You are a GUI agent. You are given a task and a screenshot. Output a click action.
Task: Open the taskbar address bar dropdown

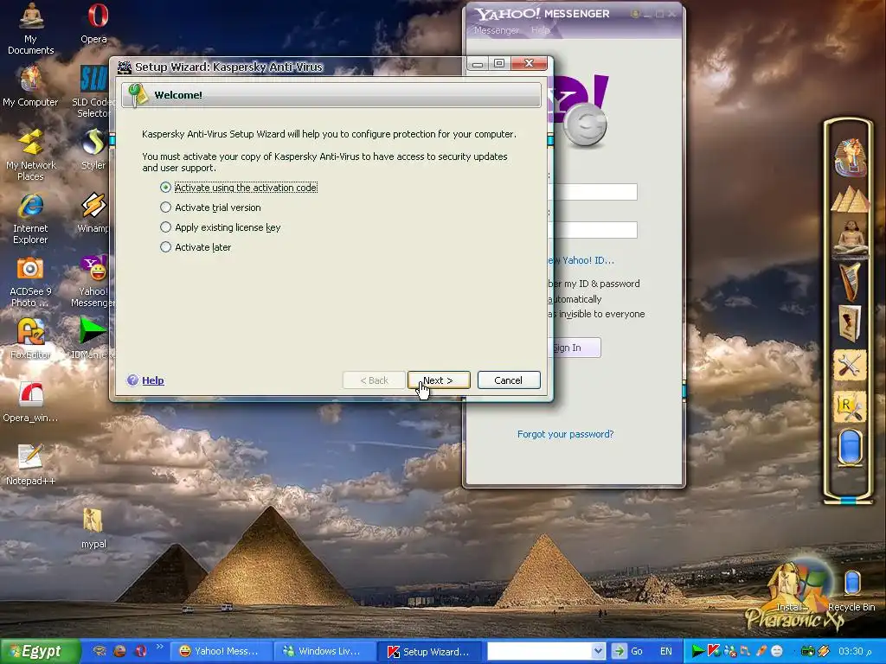click(599, 651)
